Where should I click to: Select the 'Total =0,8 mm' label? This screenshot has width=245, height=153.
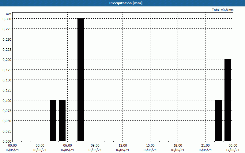(223, 10)
